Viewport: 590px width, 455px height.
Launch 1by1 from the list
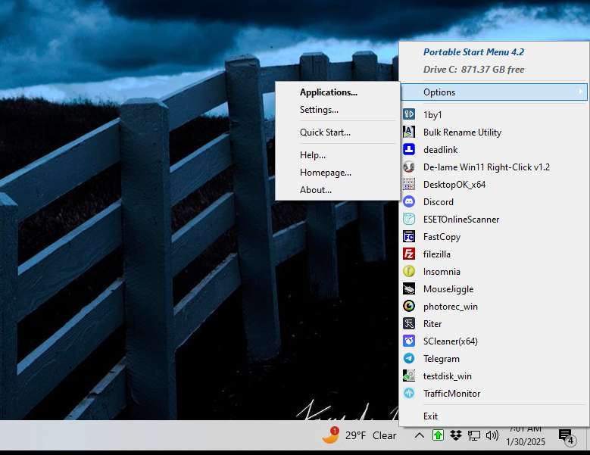(432, 114)
